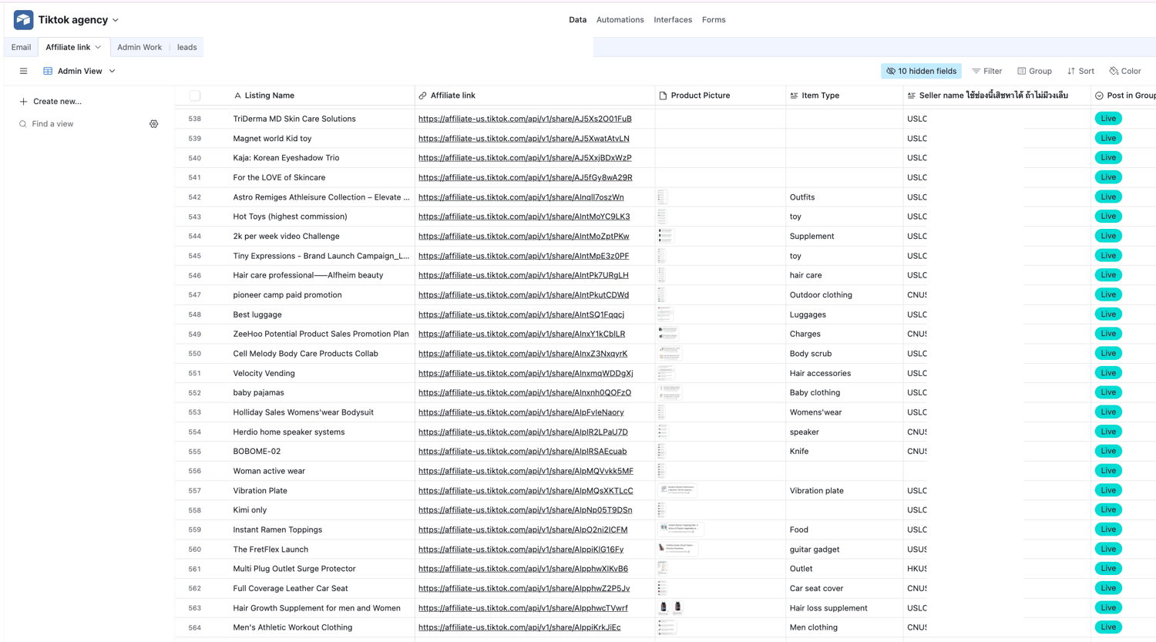Click the Group icon in the toolbar
The height and width of the screenshot is (642, 1156).
click(x=1021, y=71)
